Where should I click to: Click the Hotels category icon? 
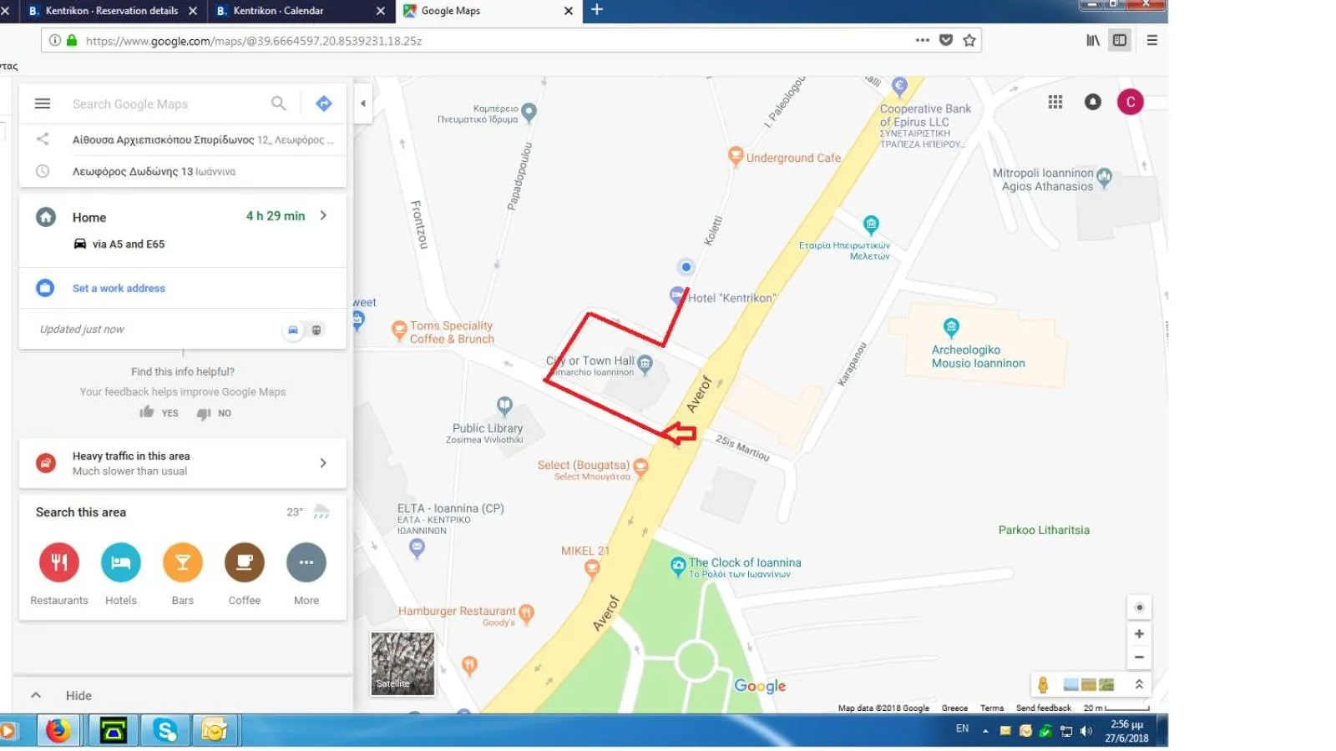[x=121, y=563]
